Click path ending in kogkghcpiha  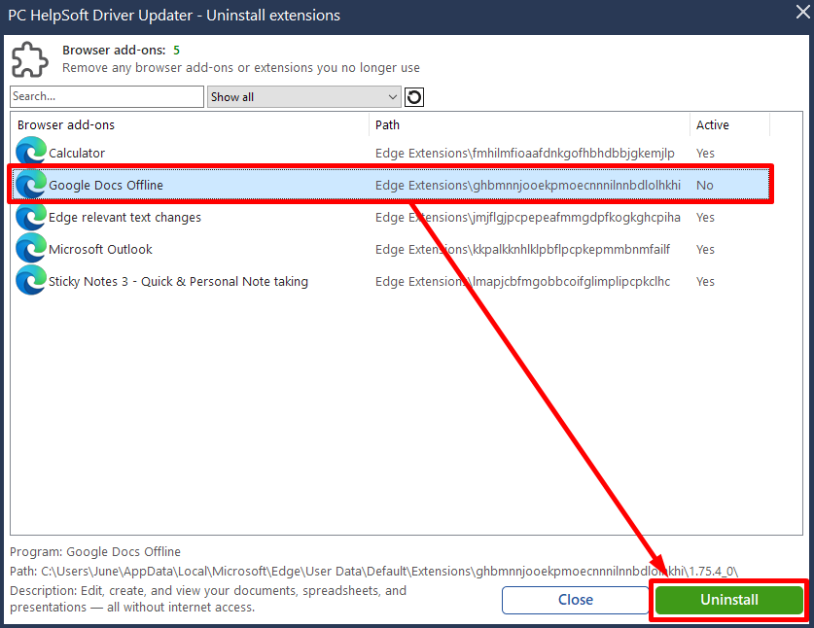[x=528, y=218]
